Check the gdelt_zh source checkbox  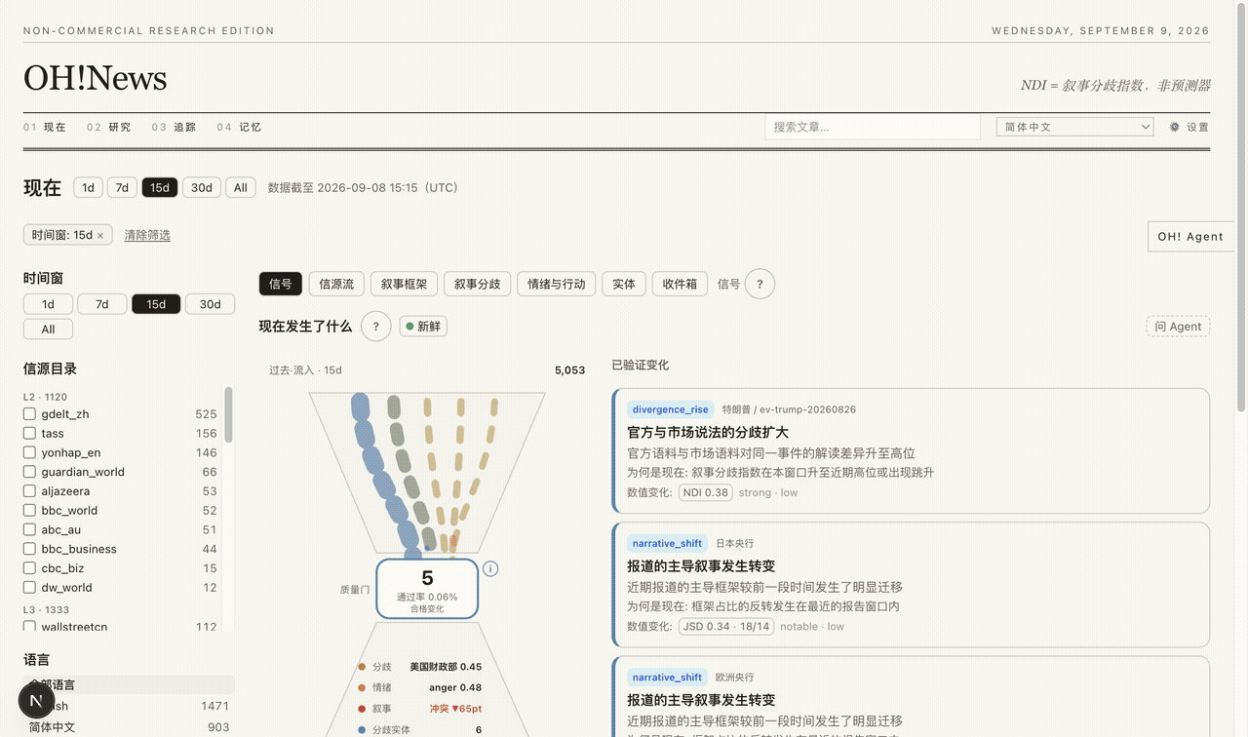(x=29, y=414)
